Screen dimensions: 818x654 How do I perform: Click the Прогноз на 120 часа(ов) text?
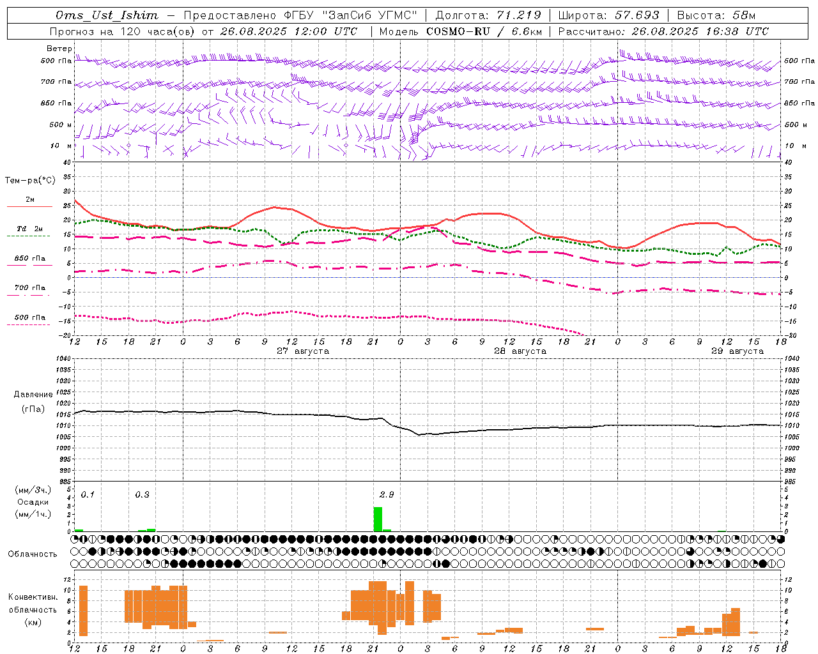pos(123,31)
